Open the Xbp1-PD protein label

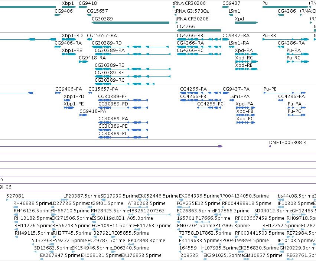[74, 97]
